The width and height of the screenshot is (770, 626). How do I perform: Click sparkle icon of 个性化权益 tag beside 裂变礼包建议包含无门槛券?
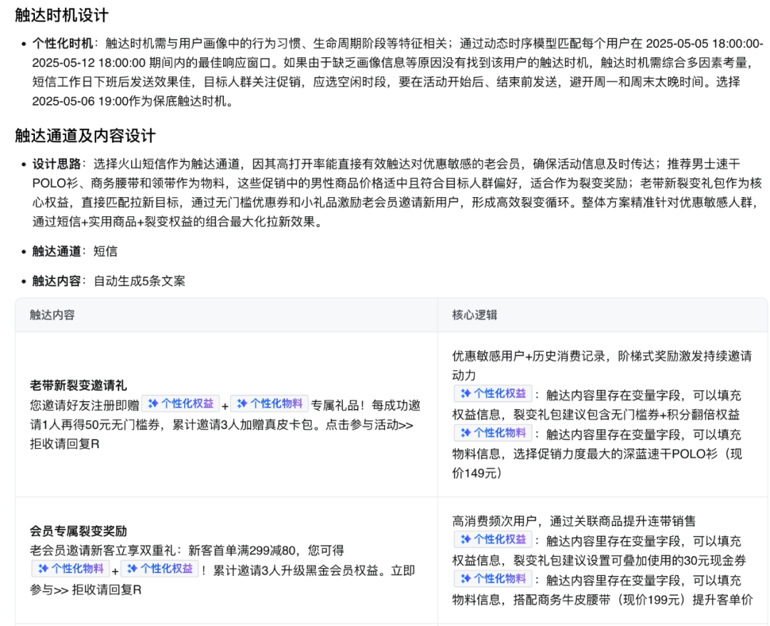[x=465, y=393]
